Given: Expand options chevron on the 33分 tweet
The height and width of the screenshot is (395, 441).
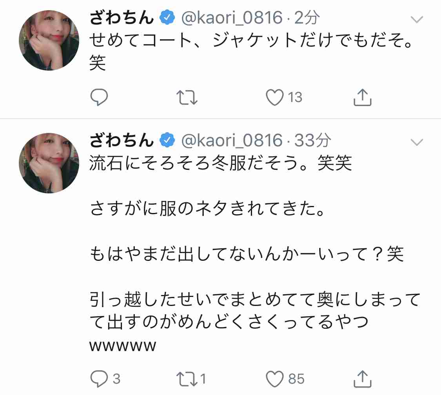Looking at the screenshot, I should pos(417,142).
